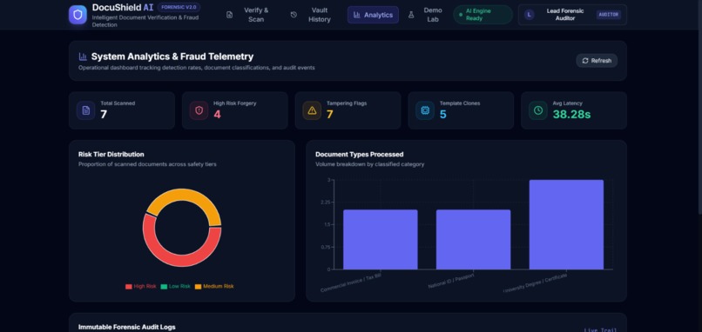This screenshot has height=332, width=702.
Task: Click the Risk Tier Distribution heading
Action: [x=111, y=154]
